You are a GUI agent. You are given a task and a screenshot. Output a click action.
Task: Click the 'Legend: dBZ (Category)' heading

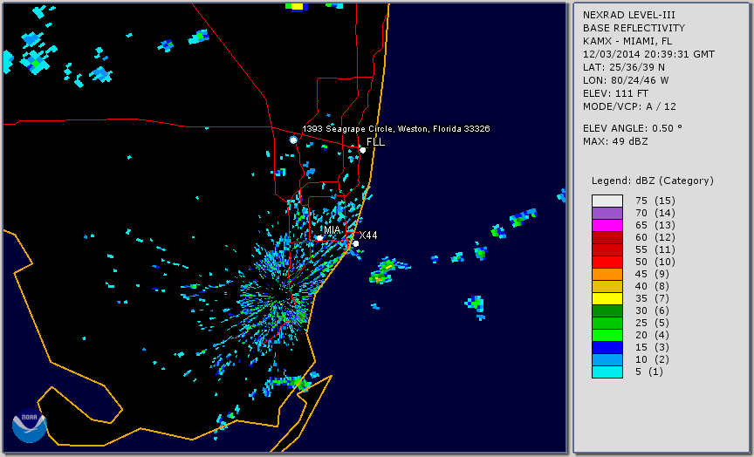(x=653, y=181)
